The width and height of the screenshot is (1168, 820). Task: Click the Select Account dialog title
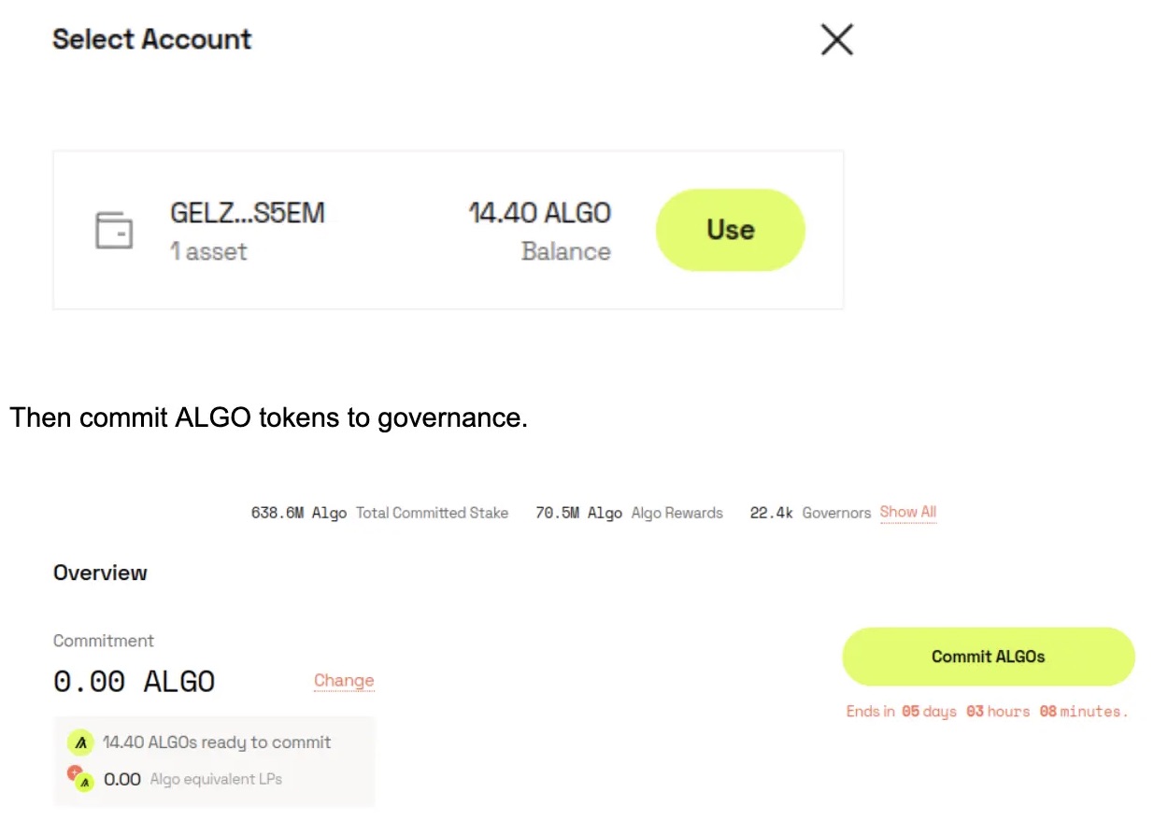point(151,39)
